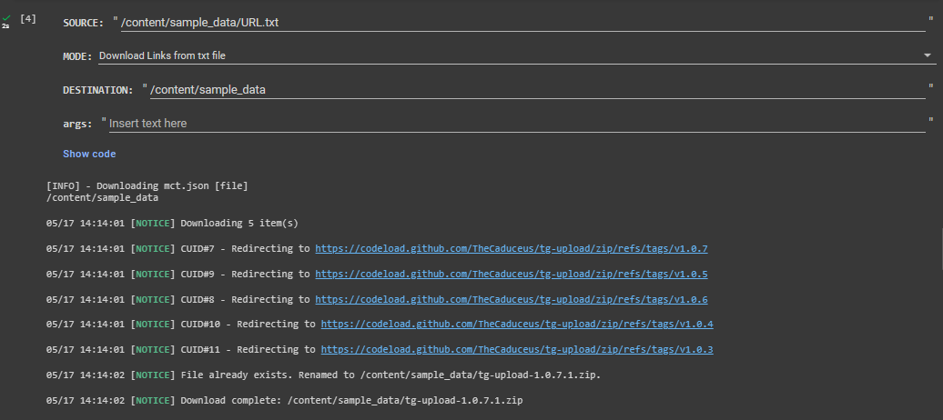Click the args form label
The height and width of the screenshot is (420, 943).
pyautogui.click(x=77, y=124)
